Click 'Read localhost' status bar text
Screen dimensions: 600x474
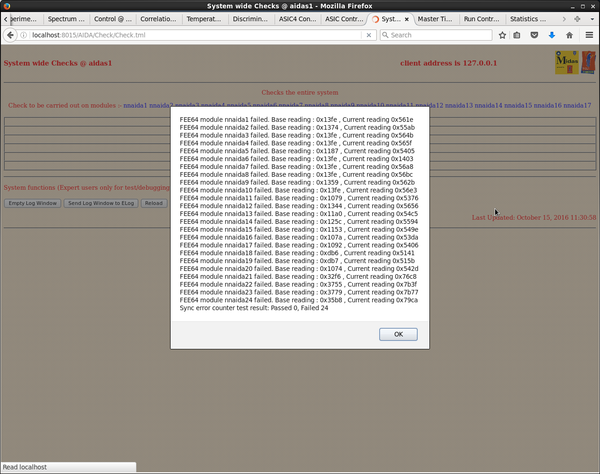25,467
